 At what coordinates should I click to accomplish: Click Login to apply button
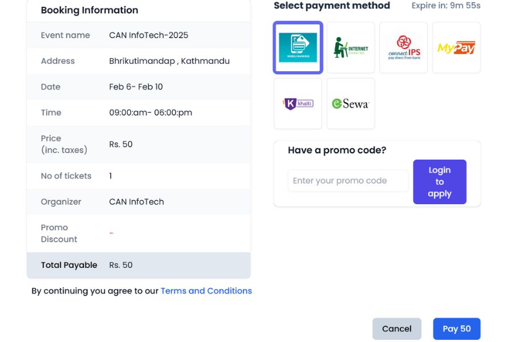(440, 182)
